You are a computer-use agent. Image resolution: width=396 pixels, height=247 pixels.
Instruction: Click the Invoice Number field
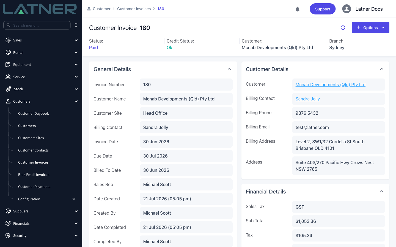coord(186,85)
